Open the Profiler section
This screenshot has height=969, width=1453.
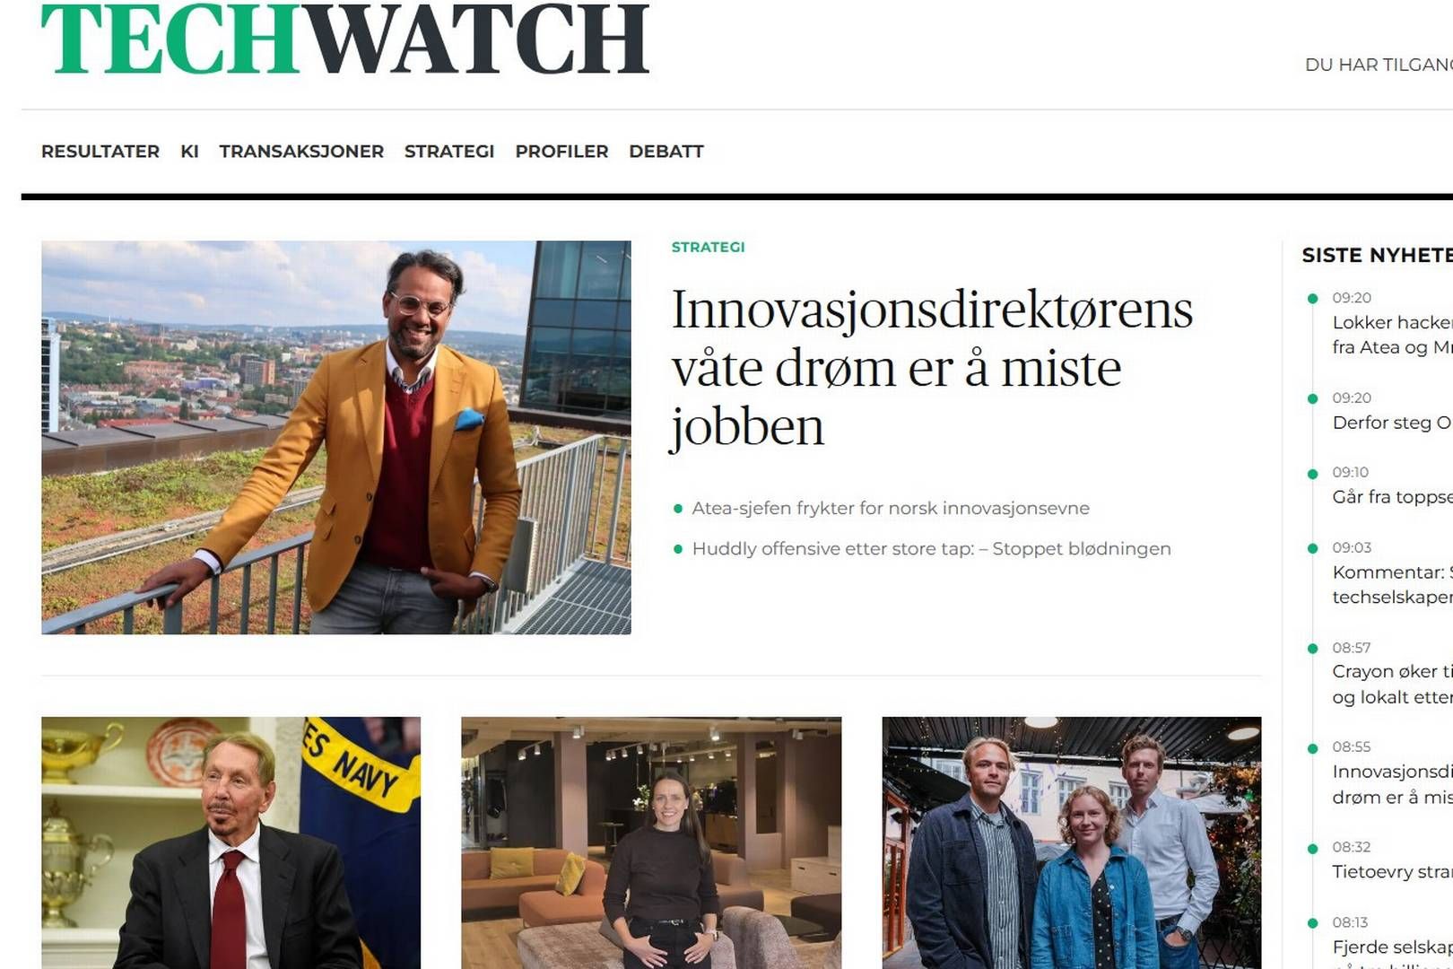tap(561, 152)
